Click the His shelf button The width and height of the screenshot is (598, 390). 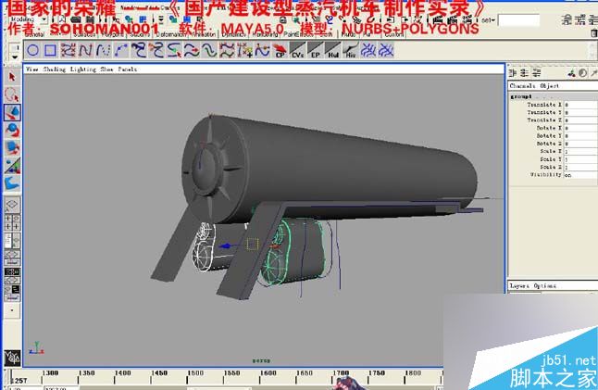[x=351, y=50]
